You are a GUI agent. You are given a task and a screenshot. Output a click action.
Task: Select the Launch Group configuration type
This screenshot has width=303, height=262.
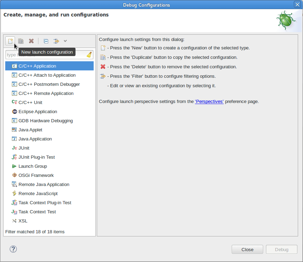(33, 166)
